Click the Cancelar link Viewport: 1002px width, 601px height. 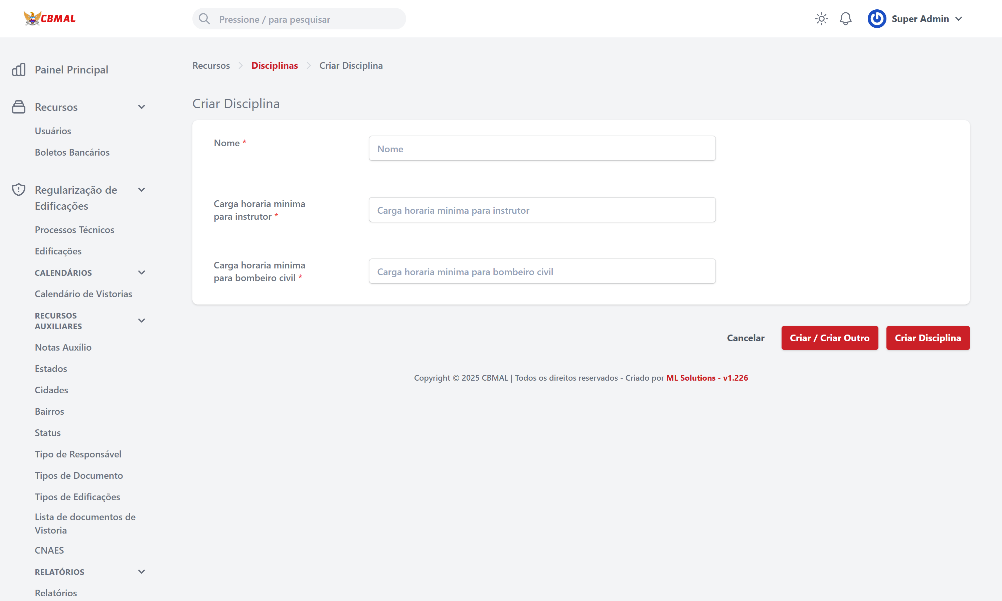coord(745,338)
